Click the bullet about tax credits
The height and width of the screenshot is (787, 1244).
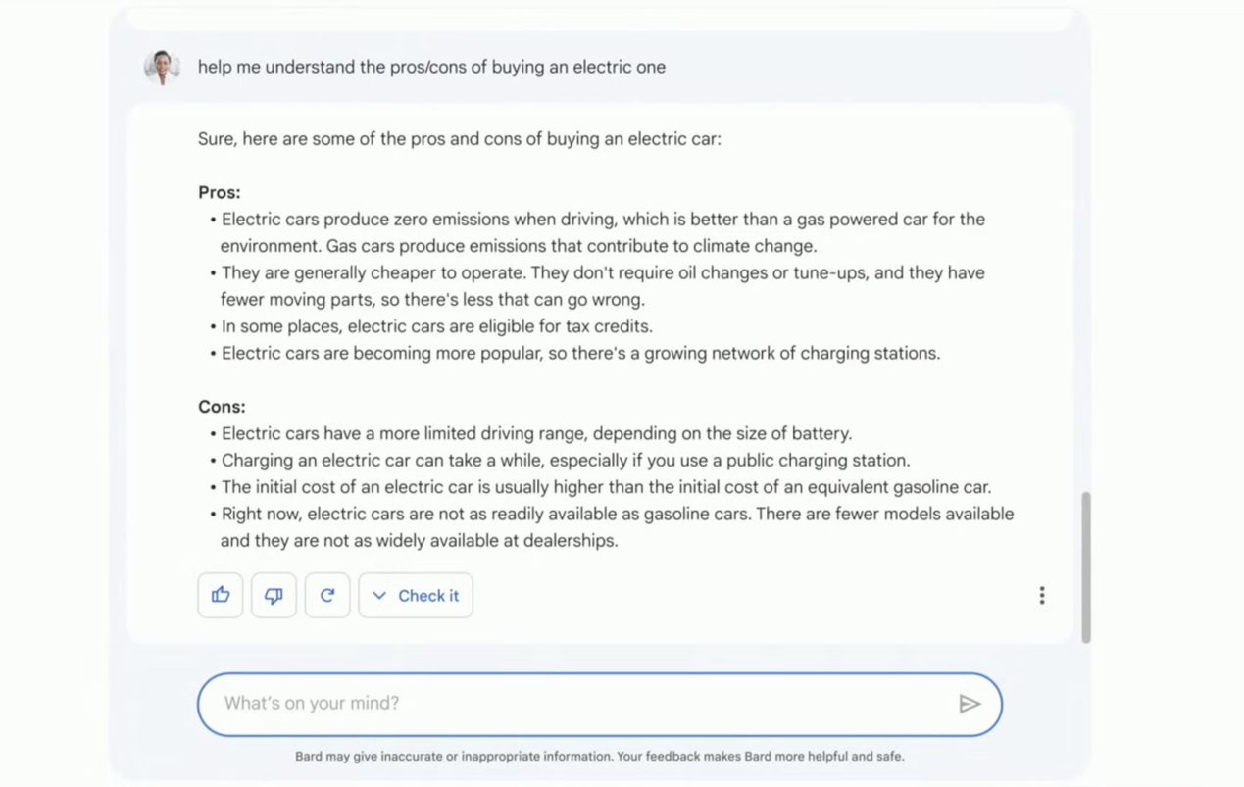click(436, 326)
